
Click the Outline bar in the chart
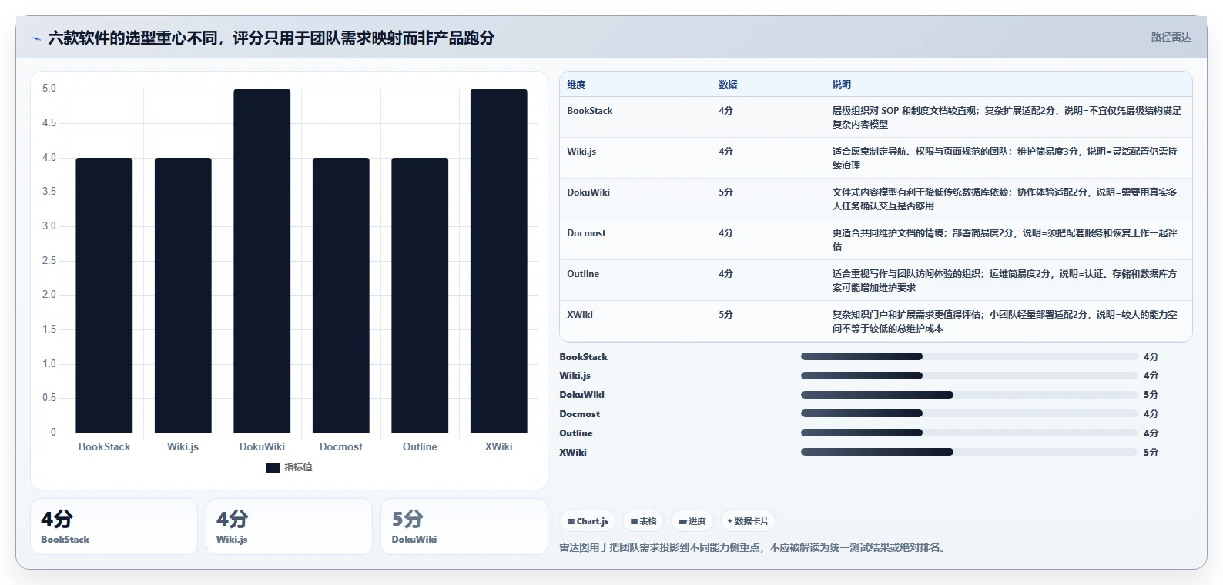tap(420, 296)
